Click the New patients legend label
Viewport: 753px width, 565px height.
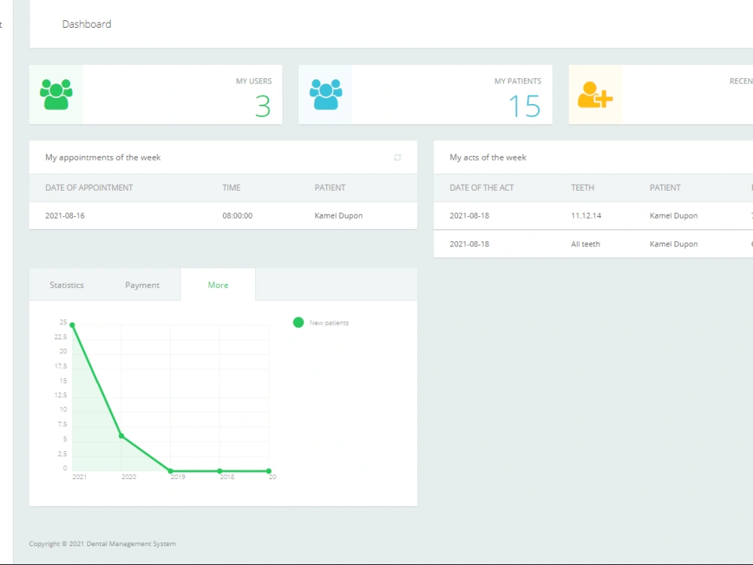(329, 323)
